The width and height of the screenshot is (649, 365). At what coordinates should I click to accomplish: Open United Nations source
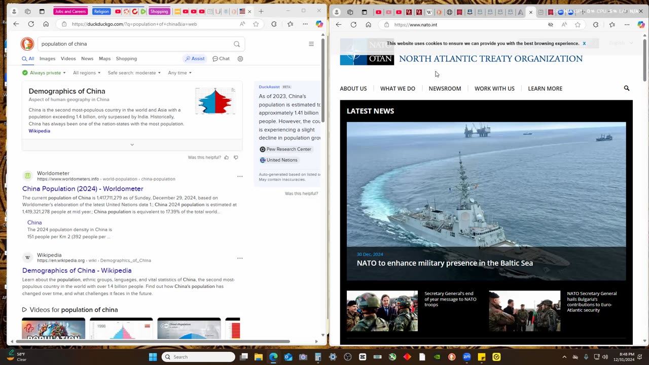[278, 160]
